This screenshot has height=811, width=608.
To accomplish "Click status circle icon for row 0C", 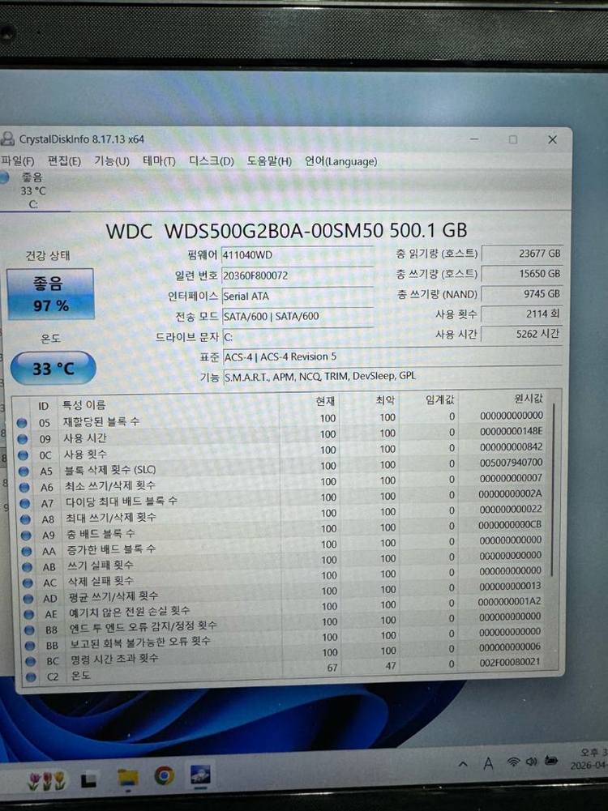I will 23,455.
